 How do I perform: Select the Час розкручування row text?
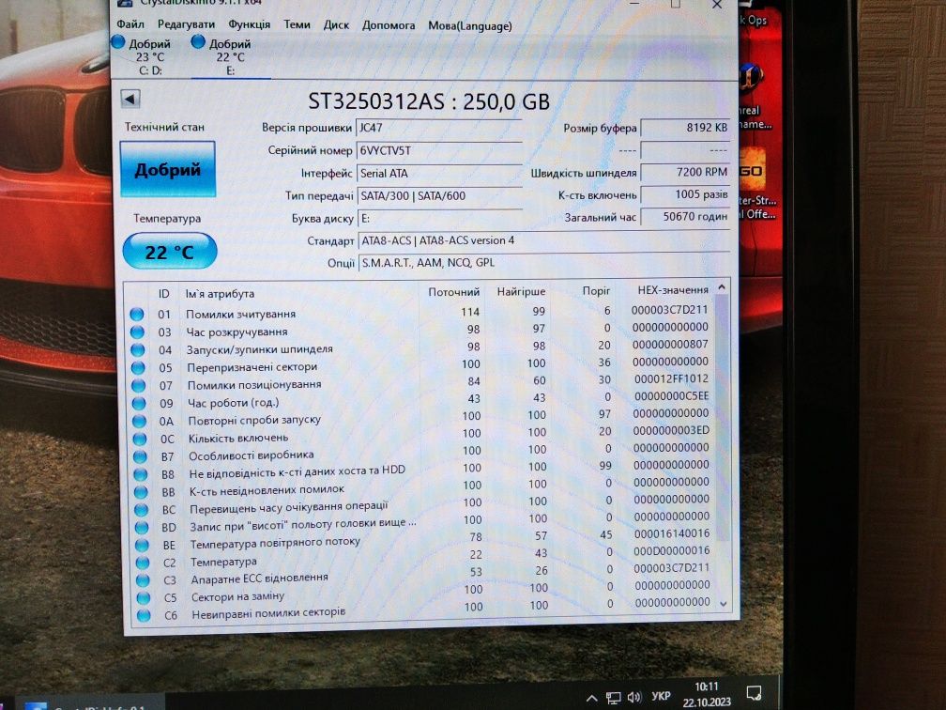237,332
